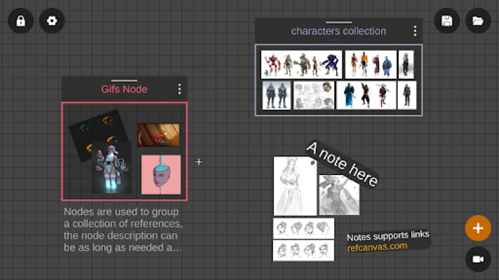Image resolution: width=499 pixels, height=280 pixels.
Task: Open Gifs Node three-dot menu
Action: coord(180,89)
